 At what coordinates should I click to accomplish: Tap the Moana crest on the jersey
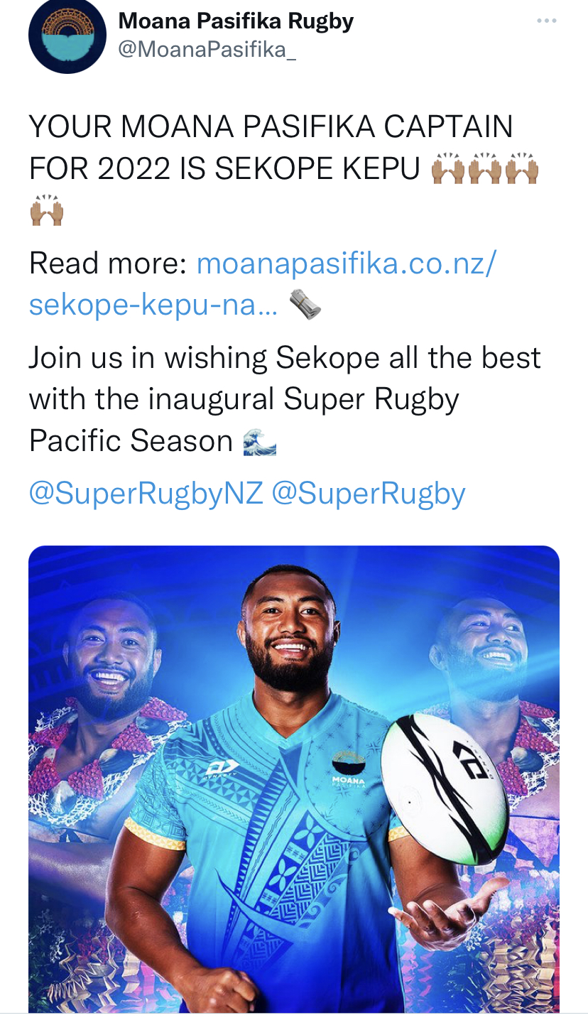[348, 768]
